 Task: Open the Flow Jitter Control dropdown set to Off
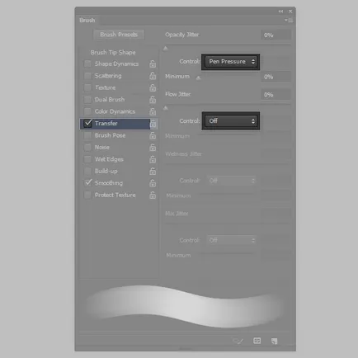point(231,121)
